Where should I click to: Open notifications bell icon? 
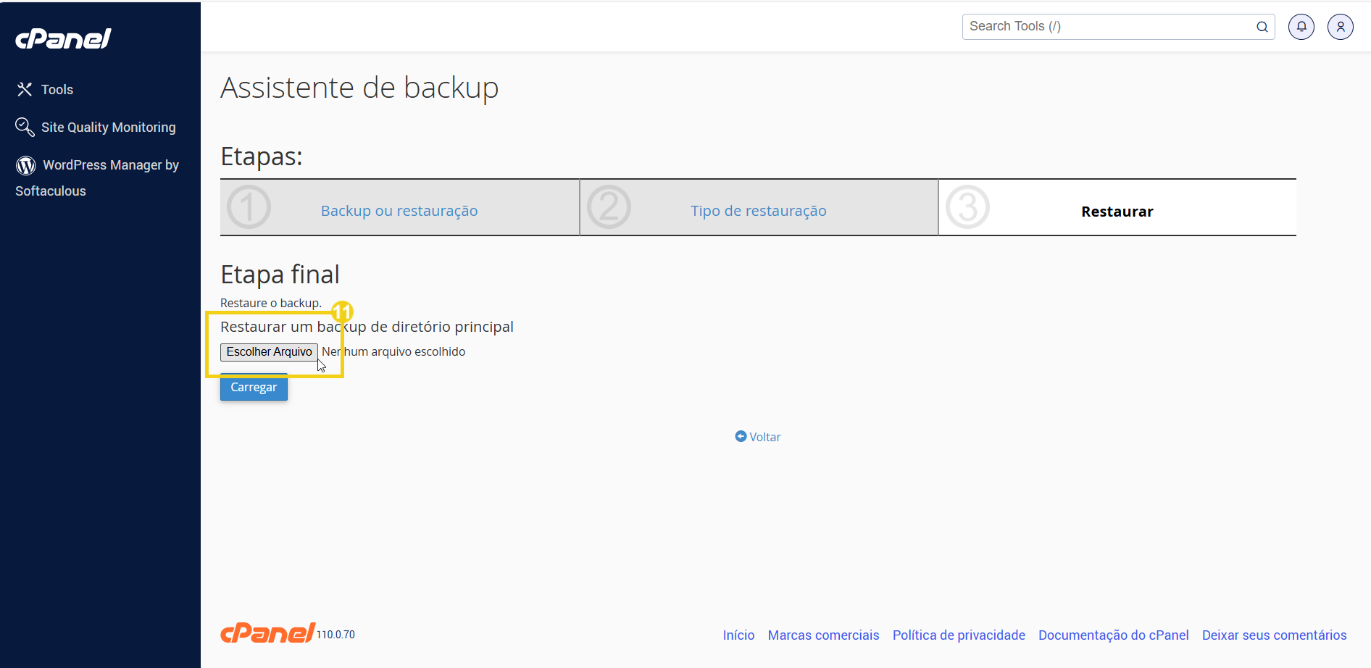[1301, 27]
